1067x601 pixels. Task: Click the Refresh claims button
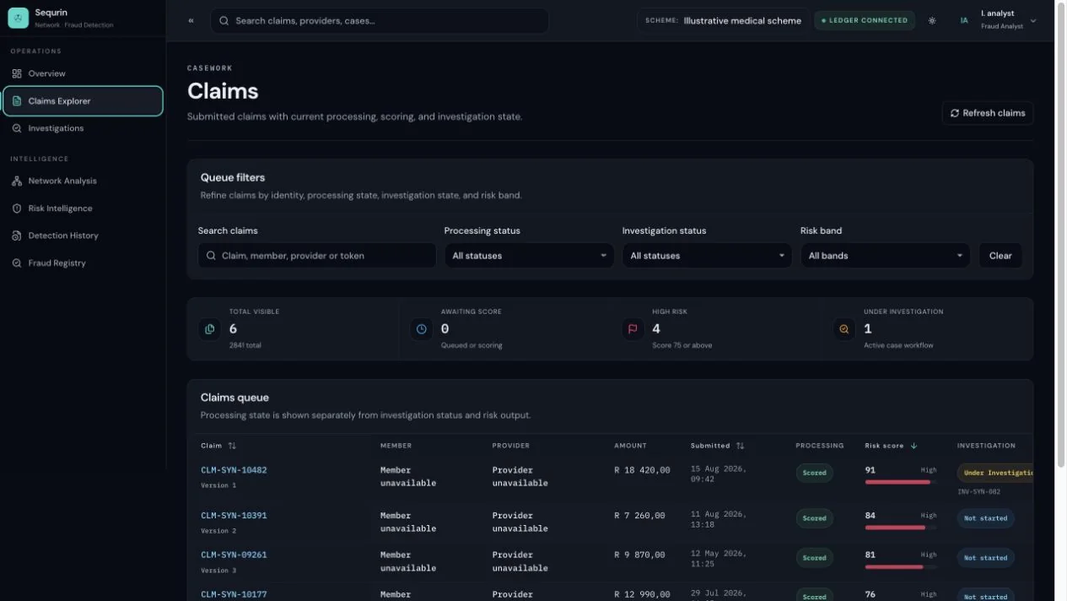click(x=987, y=113)
